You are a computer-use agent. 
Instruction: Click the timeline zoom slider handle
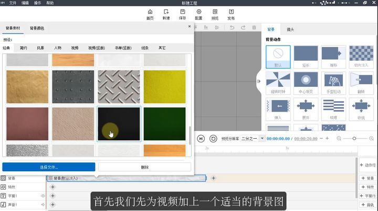(x=354, y=138)
